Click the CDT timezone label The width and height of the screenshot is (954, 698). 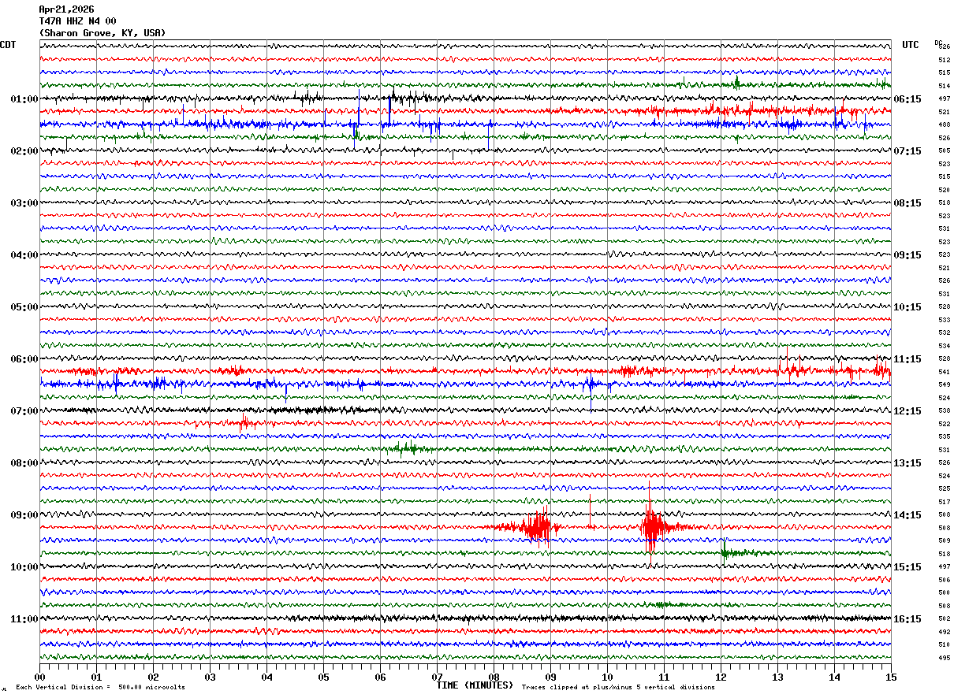tap(8, 45)
